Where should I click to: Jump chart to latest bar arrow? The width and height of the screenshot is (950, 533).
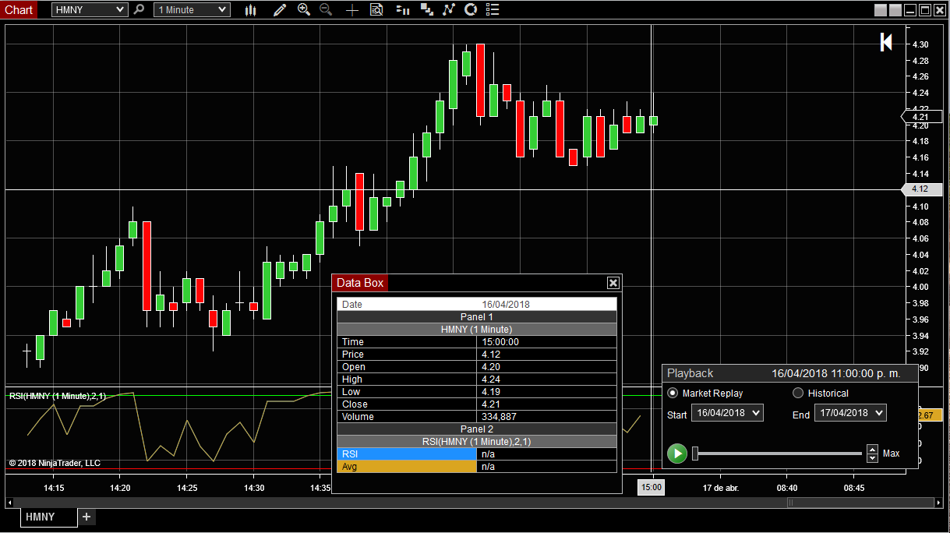(886, 42)
